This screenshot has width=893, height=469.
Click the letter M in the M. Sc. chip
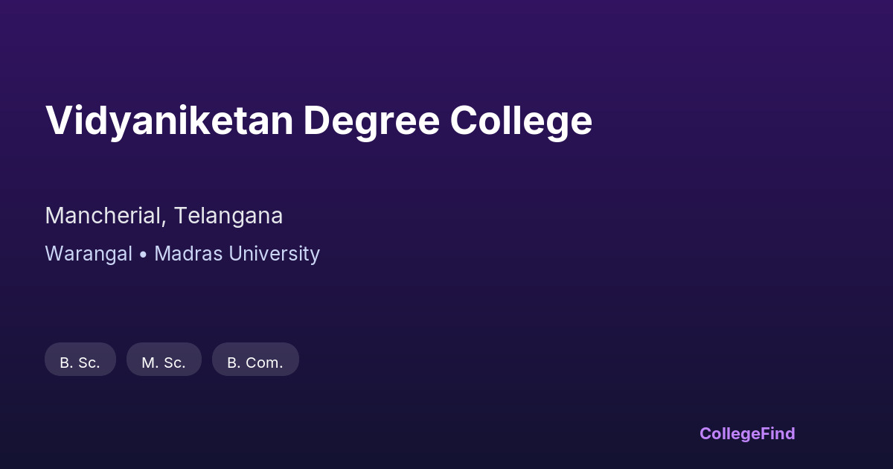147,363
